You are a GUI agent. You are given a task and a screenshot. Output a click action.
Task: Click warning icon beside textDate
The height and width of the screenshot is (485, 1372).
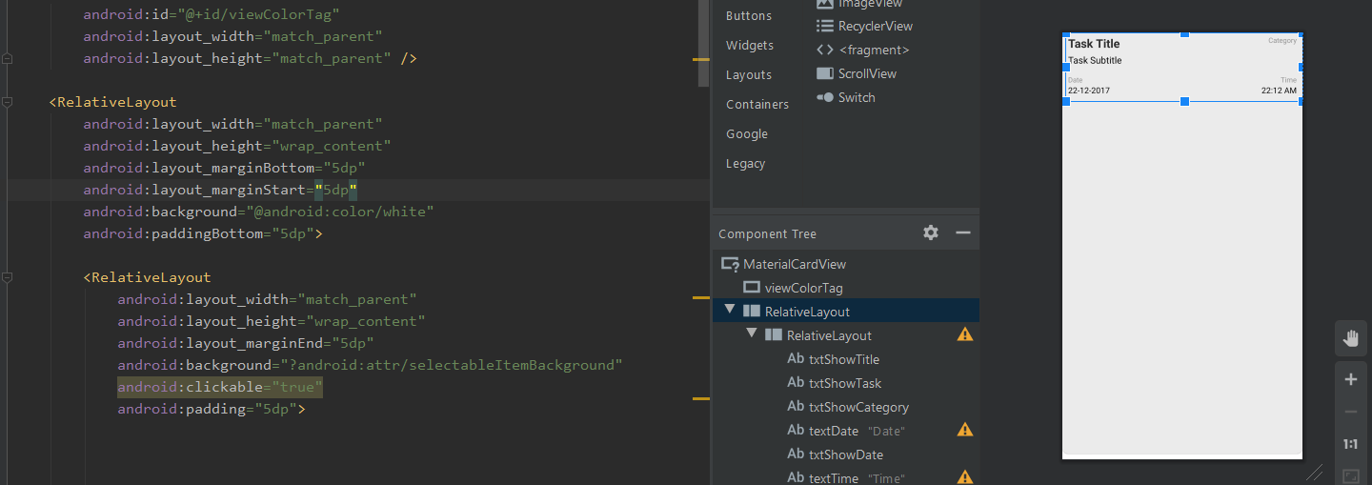click(965, 431)
